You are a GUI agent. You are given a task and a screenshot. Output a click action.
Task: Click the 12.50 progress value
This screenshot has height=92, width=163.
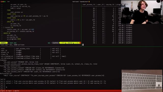click(121, 28)
